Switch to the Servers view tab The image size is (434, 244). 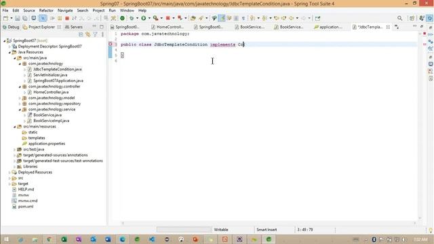click(x=74, y=27)
